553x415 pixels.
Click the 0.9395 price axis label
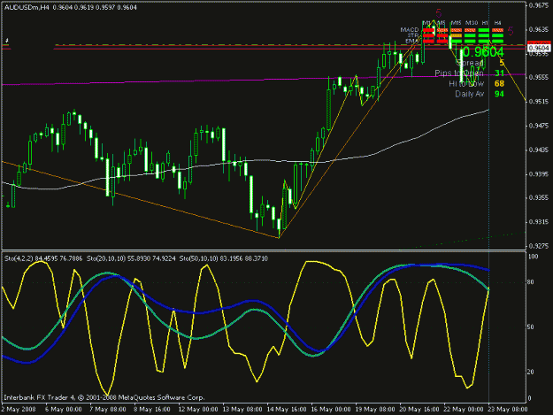coord(540,174)
